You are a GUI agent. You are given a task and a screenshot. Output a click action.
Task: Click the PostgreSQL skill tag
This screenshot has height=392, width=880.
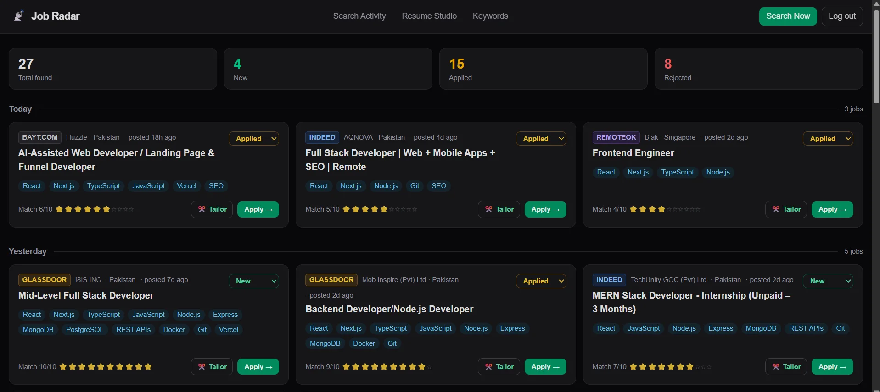click(85, 330)
